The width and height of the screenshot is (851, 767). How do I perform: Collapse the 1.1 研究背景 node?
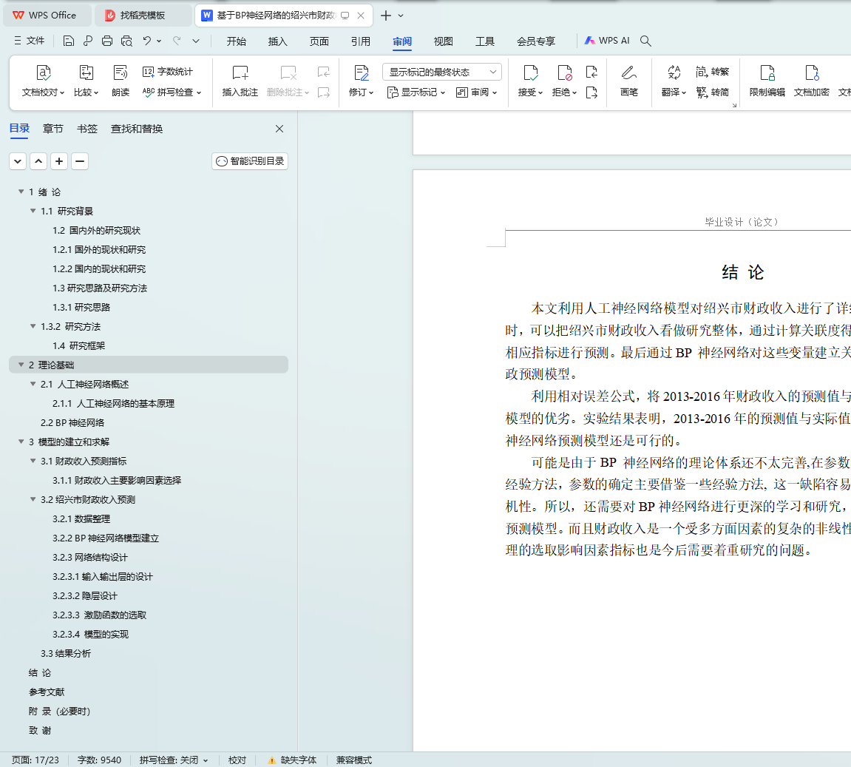click(x=33, y=211)
